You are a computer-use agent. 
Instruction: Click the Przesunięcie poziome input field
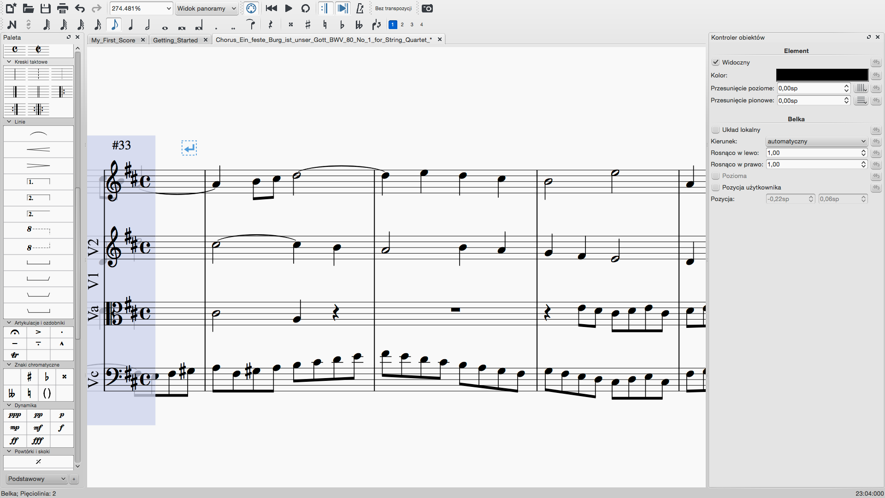814,88
